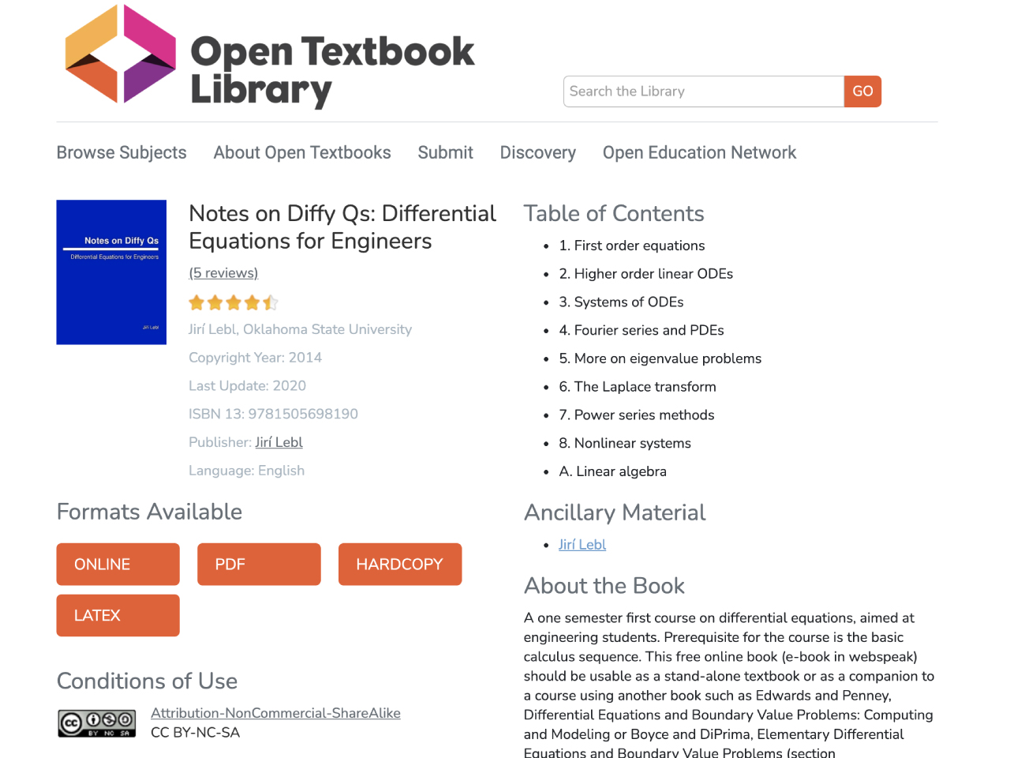Click 'Language: English' text
Screen dimensions: 1010x758
tap(247, 471)
